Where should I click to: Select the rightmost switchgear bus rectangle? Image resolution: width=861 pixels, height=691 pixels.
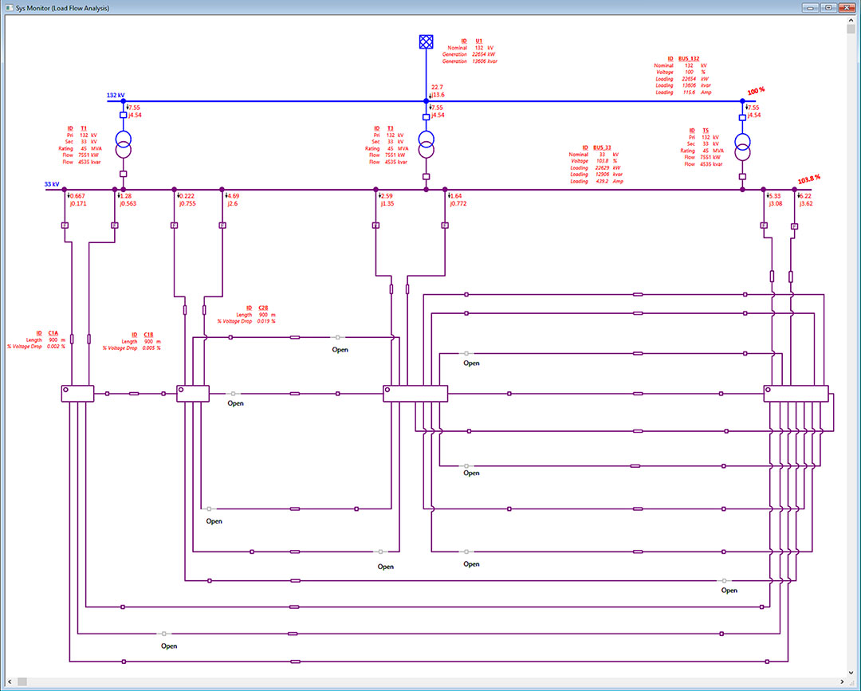click(x=797, y=392)
